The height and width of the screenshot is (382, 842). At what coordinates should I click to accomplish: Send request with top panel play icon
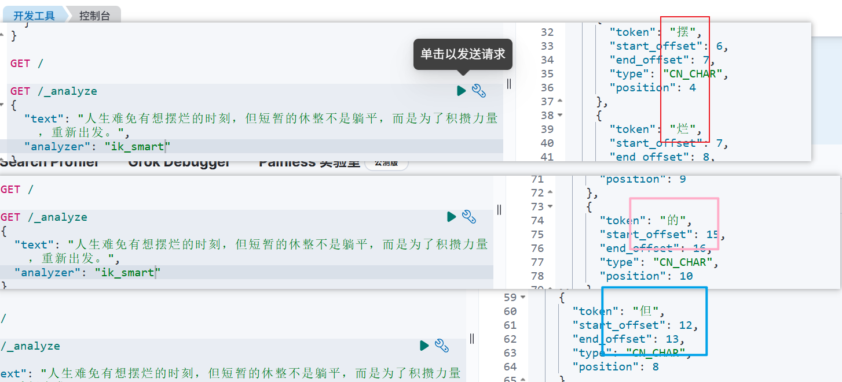click(461, 91)
